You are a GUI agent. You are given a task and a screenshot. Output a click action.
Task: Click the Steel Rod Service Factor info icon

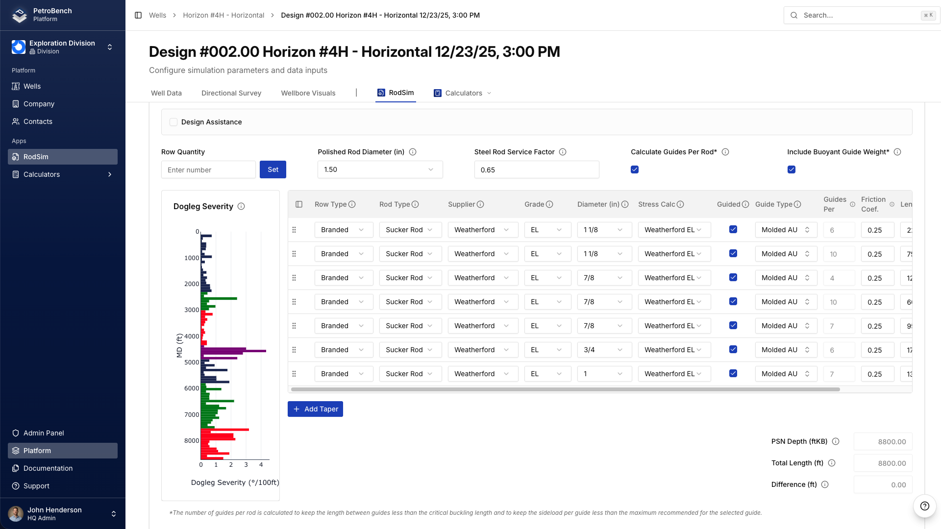pyautogui.click(x=563, y=152)
